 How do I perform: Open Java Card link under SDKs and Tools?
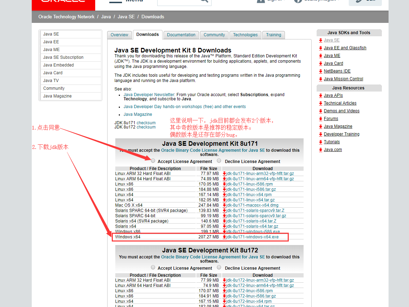[x=333, y=63]
